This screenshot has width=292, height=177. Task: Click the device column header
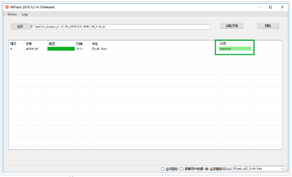36,43
